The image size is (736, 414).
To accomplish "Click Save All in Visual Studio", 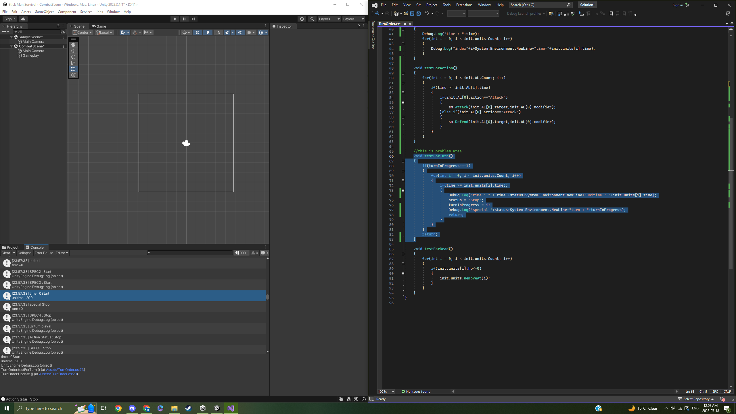I will 419,14.
